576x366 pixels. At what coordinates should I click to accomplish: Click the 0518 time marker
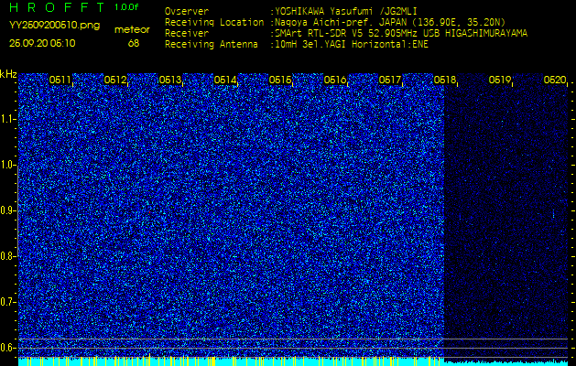tap(445, 80)
